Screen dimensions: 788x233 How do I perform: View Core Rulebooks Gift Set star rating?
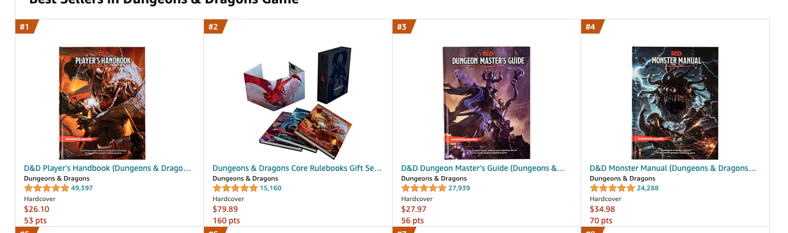tap(235, 188)
